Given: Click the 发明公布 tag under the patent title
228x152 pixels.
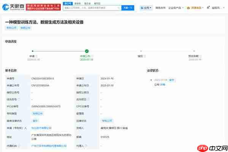Looking at the screenshot, I should (x=25, y=28).
